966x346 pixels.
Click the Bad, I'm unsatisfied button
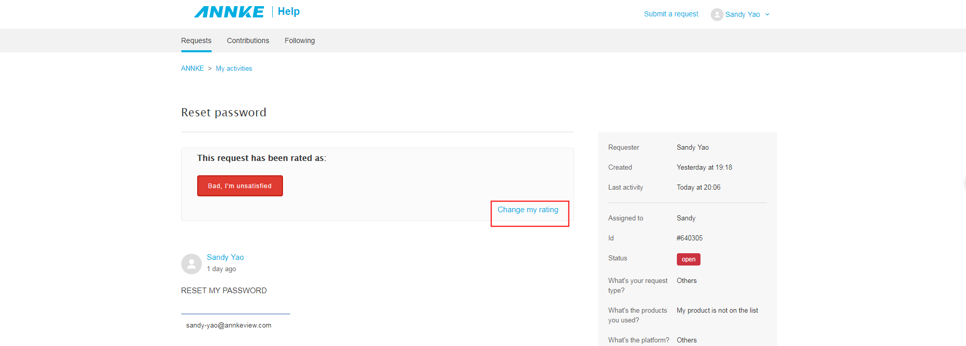point(240,186)
